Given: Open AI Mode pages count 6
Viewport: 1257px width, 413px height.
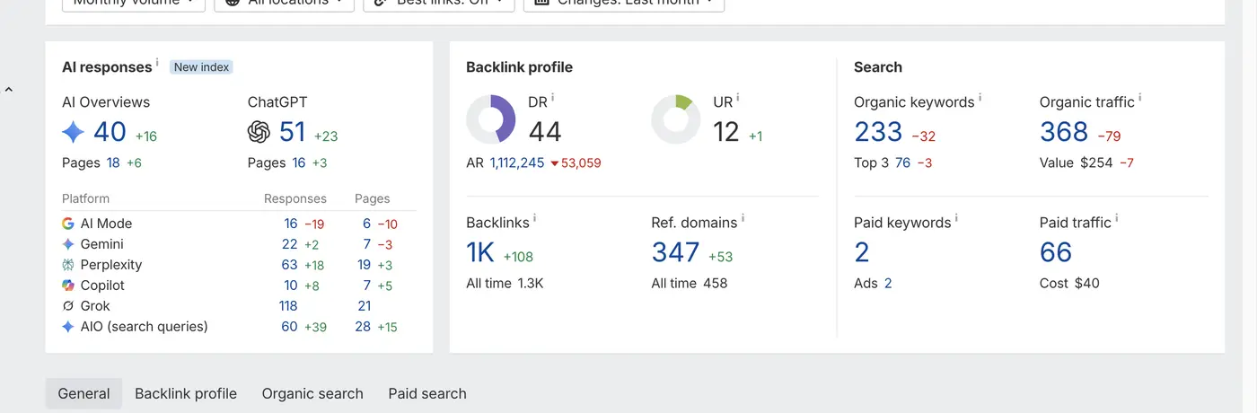Looking at the screenshot, I should tap(367, 224).
